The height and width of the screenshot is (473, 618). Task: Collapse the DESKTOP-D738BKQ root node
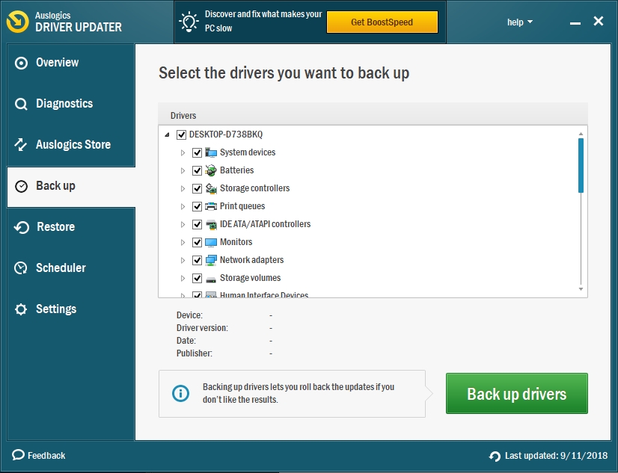pyautogui.click(x=167, y=135)
